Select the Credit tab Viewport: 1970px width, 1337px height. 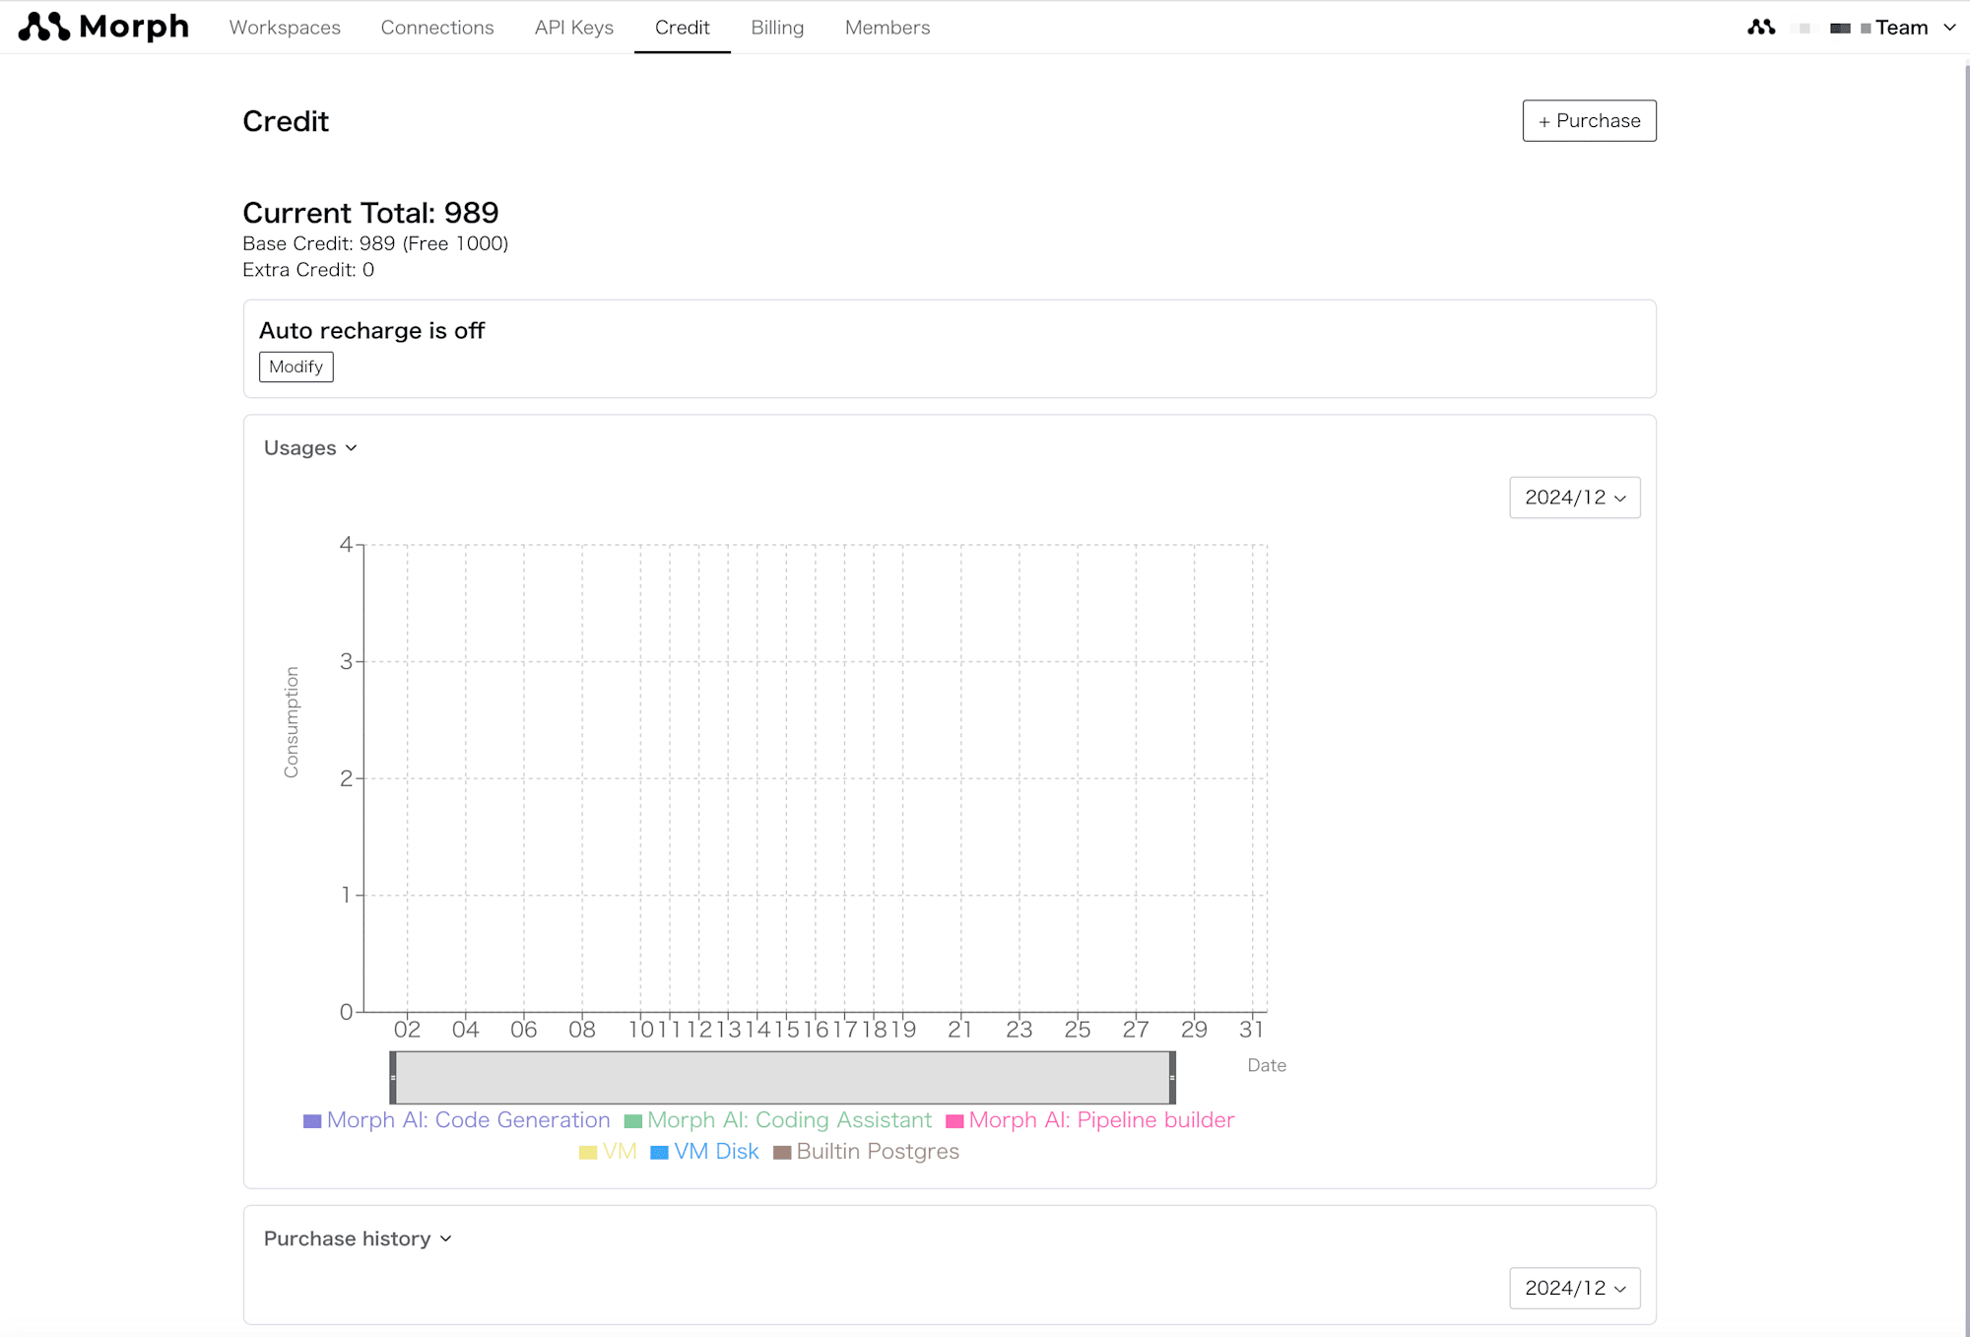682,28
